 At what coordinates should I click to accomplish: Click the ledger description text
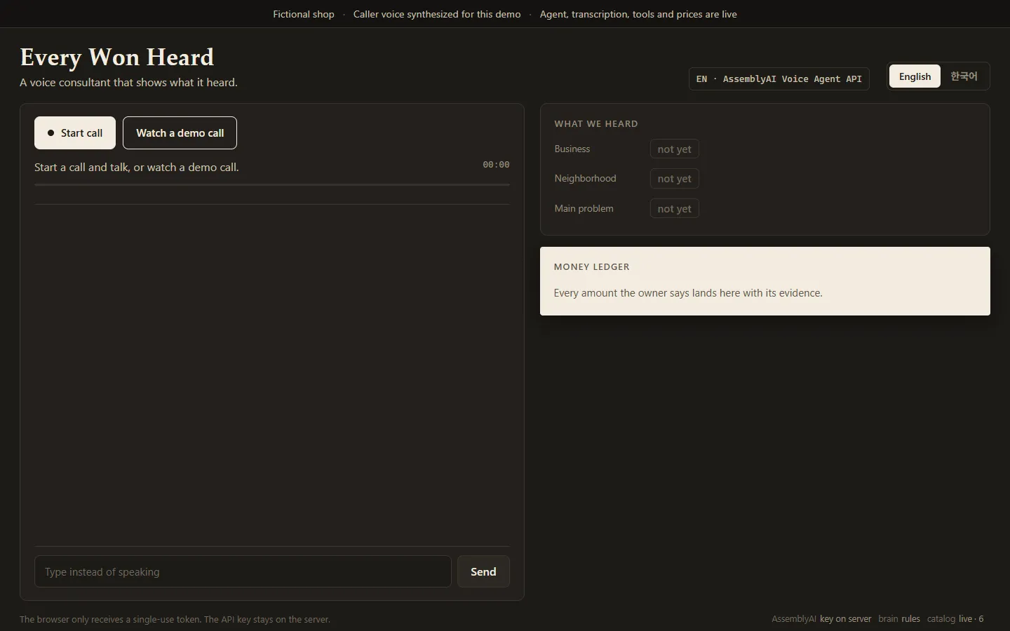pyautogui.click(x=688, y=293)
